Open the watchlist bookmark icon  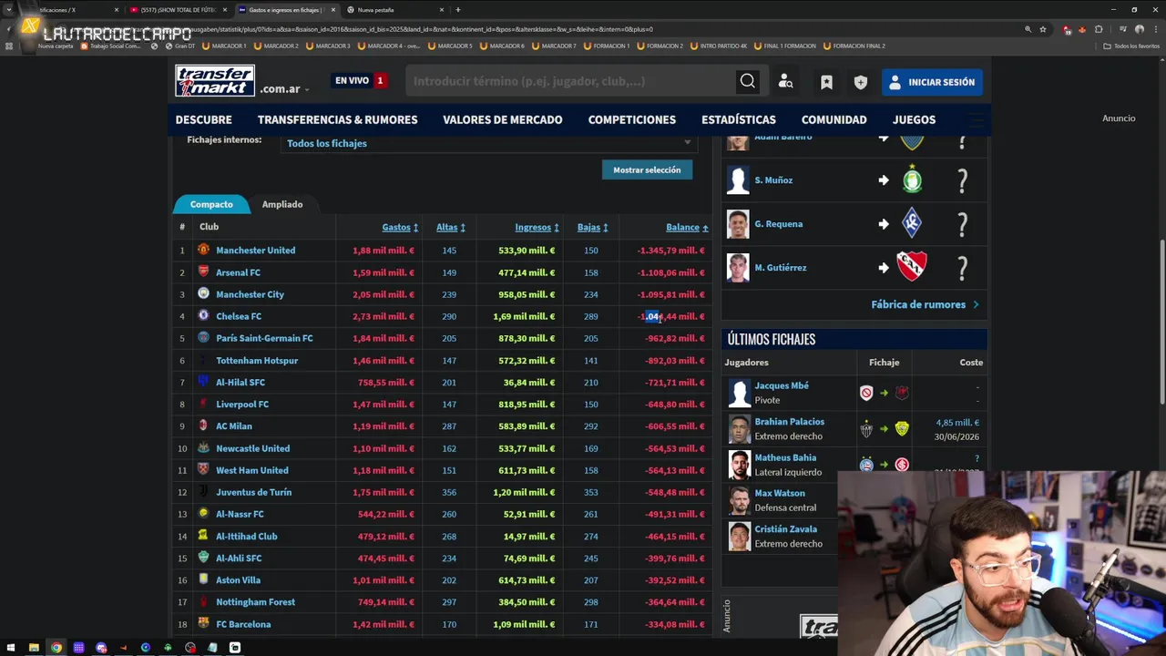tap(826, 82)
